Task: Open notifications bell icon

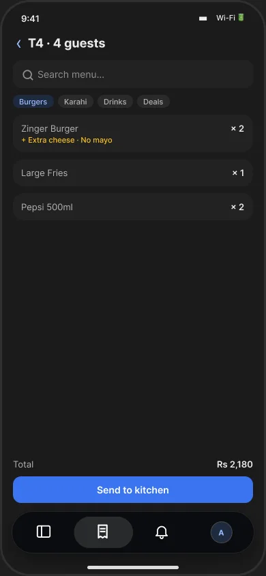Action: [162, 532]
